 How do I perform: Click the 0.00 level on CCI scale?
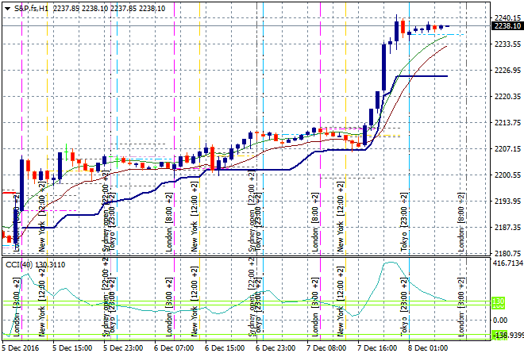coord(500,320)
